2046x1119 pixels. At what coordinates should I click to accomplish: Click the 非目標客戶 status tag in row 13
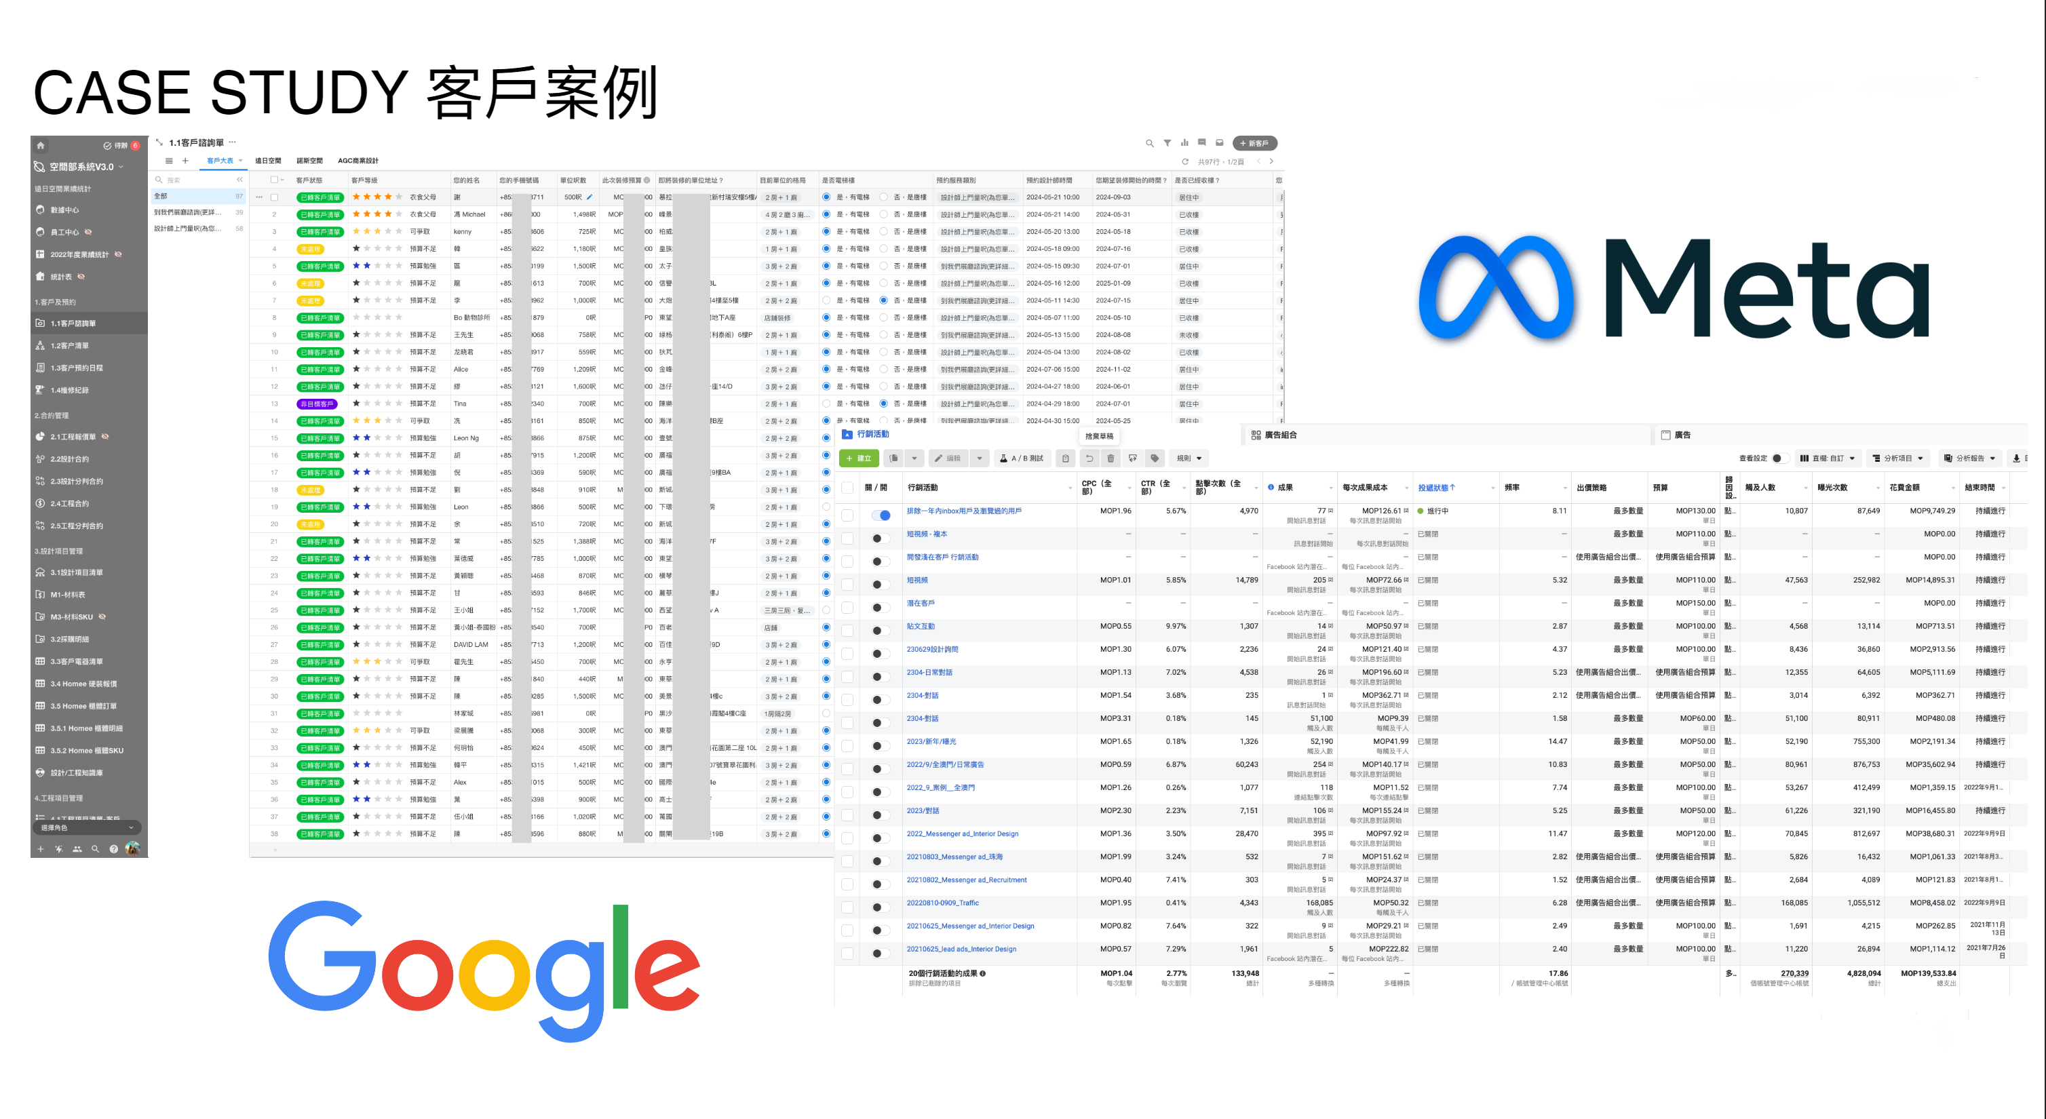coord(317,404)
